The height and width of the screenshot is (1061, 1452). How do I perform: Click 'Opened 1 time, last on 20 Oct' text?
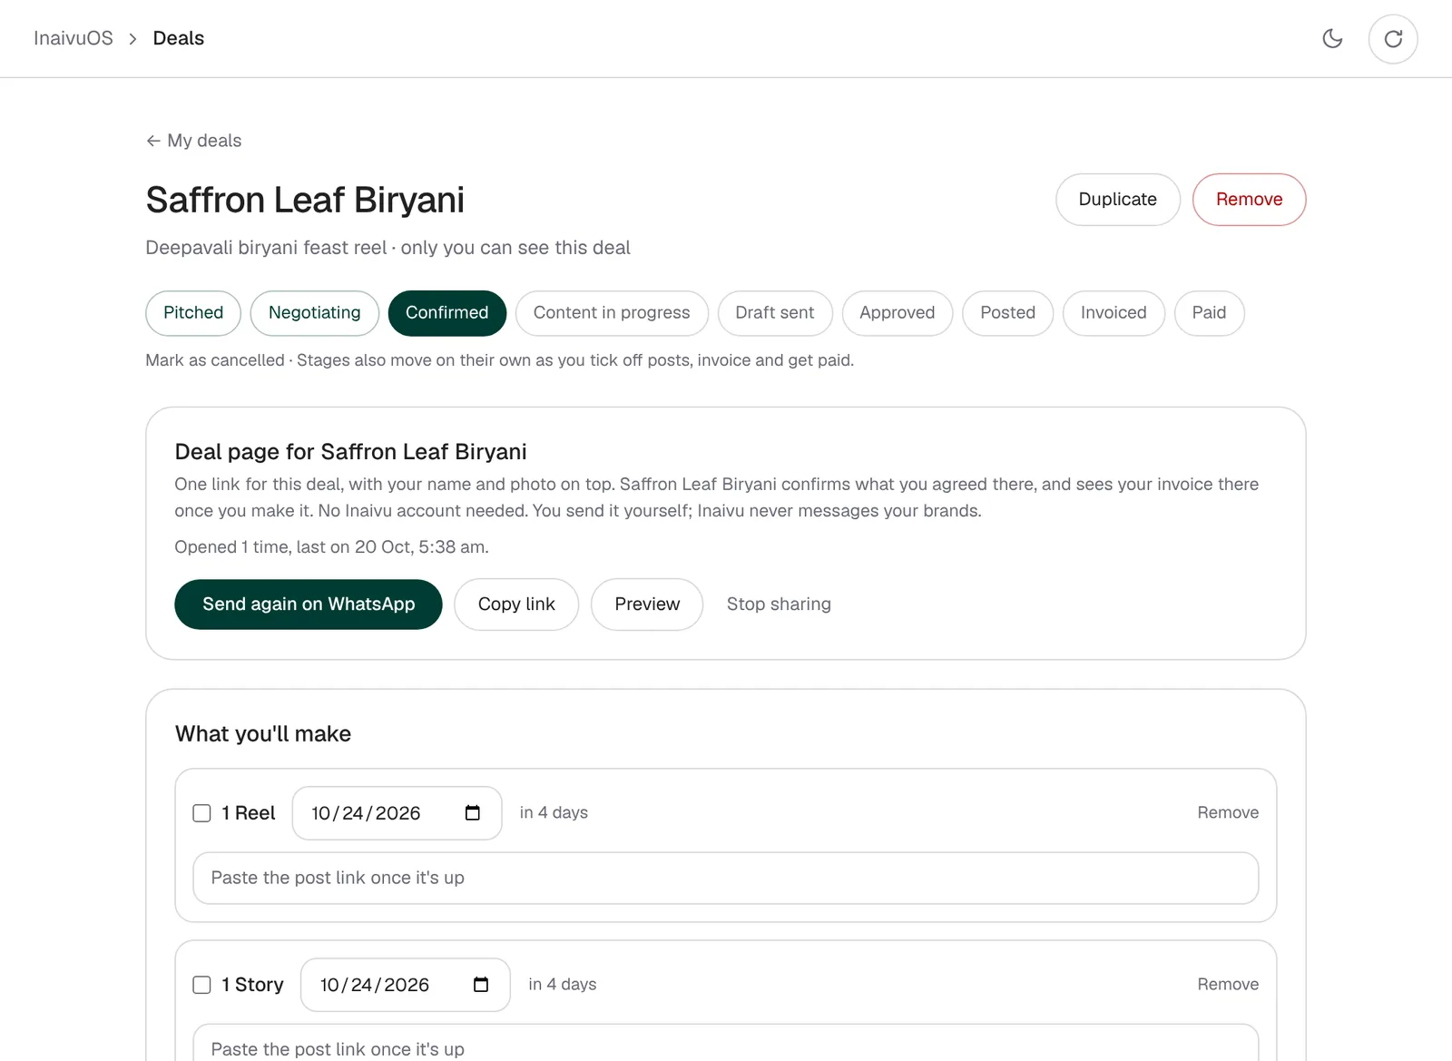click(x=332, y=547)
